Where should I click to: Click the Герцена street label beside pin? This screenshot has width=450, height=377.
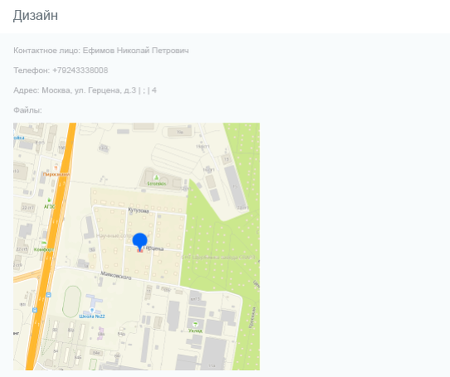click(154, 248)
